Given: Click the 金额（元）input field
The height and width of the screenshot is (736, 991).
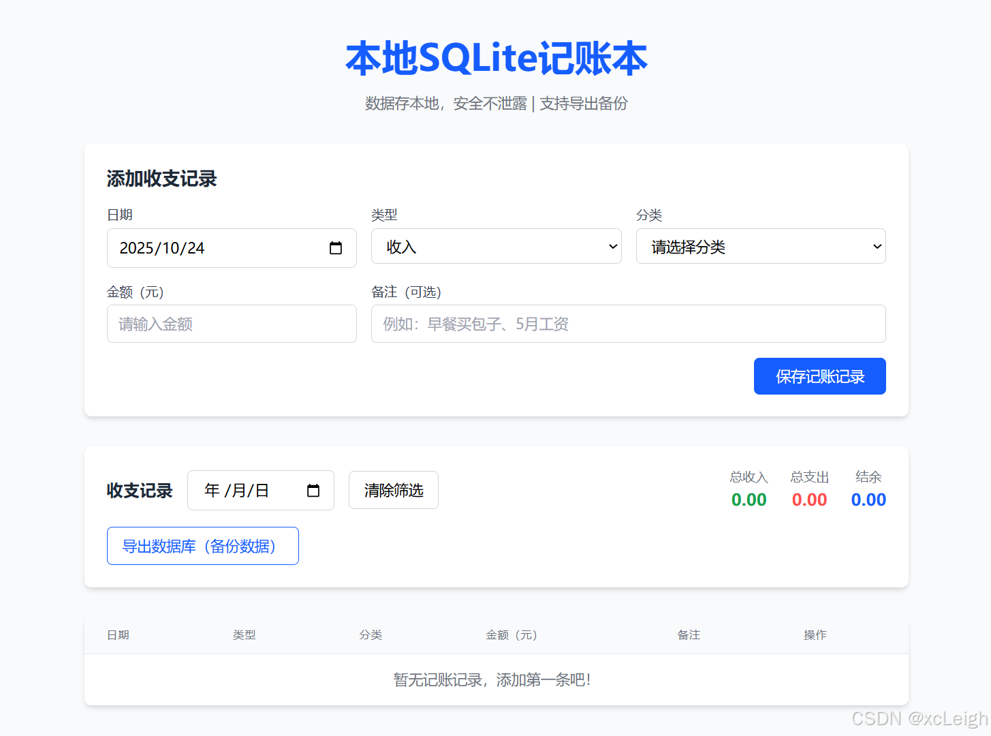Looking at the screenshot, I should [x=232, y=324].
